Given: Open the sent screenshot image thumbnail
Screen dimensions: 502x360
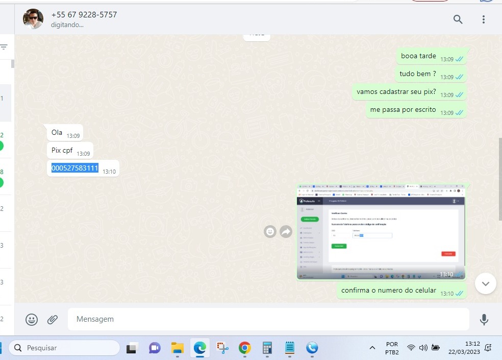Looking at the screenshot, I should 381,231.
